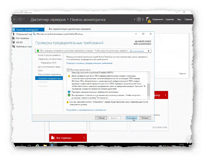The width and height of the screenshot is (204, 157).
Task: Collapse the Просмотр результатов section
Action: tap(68, 70)
